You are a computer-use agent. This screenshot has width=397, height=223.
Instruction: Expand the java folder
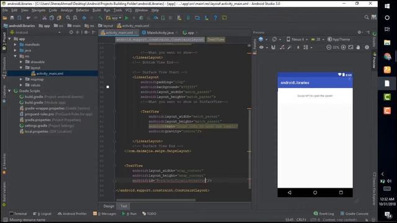15,51
